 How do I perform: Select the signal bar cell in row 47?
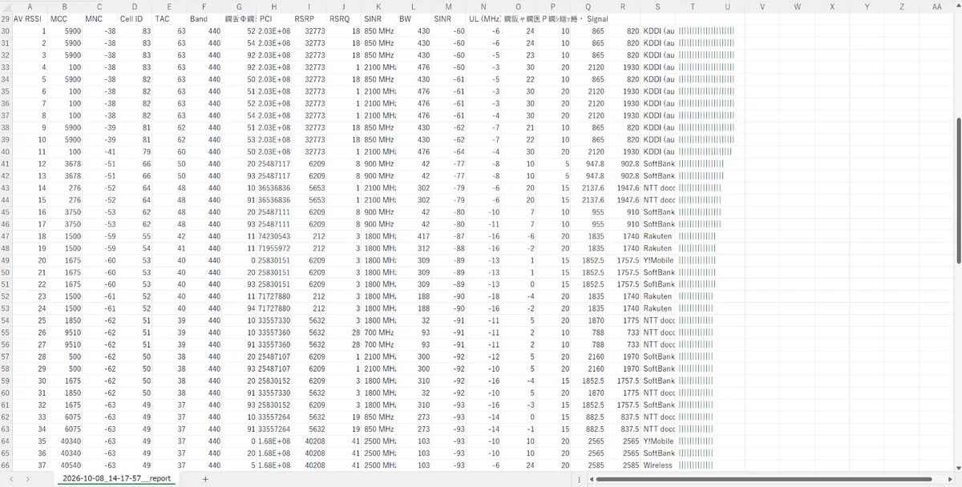[x=696, y=236]
